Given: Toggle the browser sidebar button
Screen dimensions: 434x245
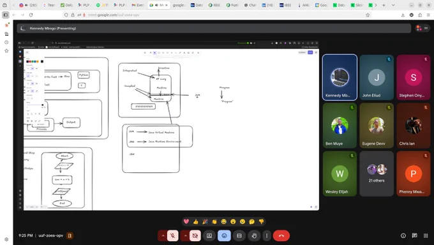Looking at the screenshot, I should (6, 15).
